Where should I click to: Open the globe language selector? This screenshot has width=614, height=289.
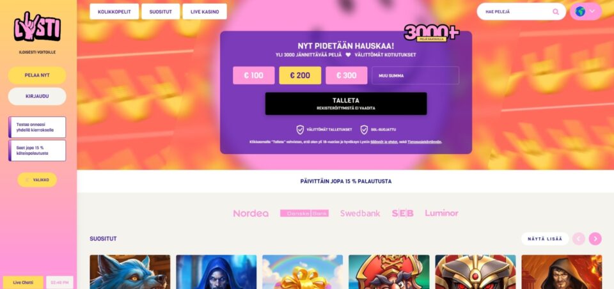pyautogui.click(x=585, y=12)
